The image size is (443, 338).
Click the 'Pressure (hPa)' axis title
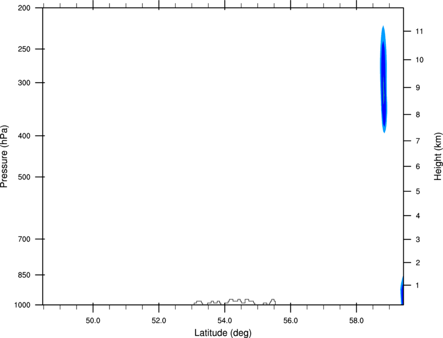4,157
